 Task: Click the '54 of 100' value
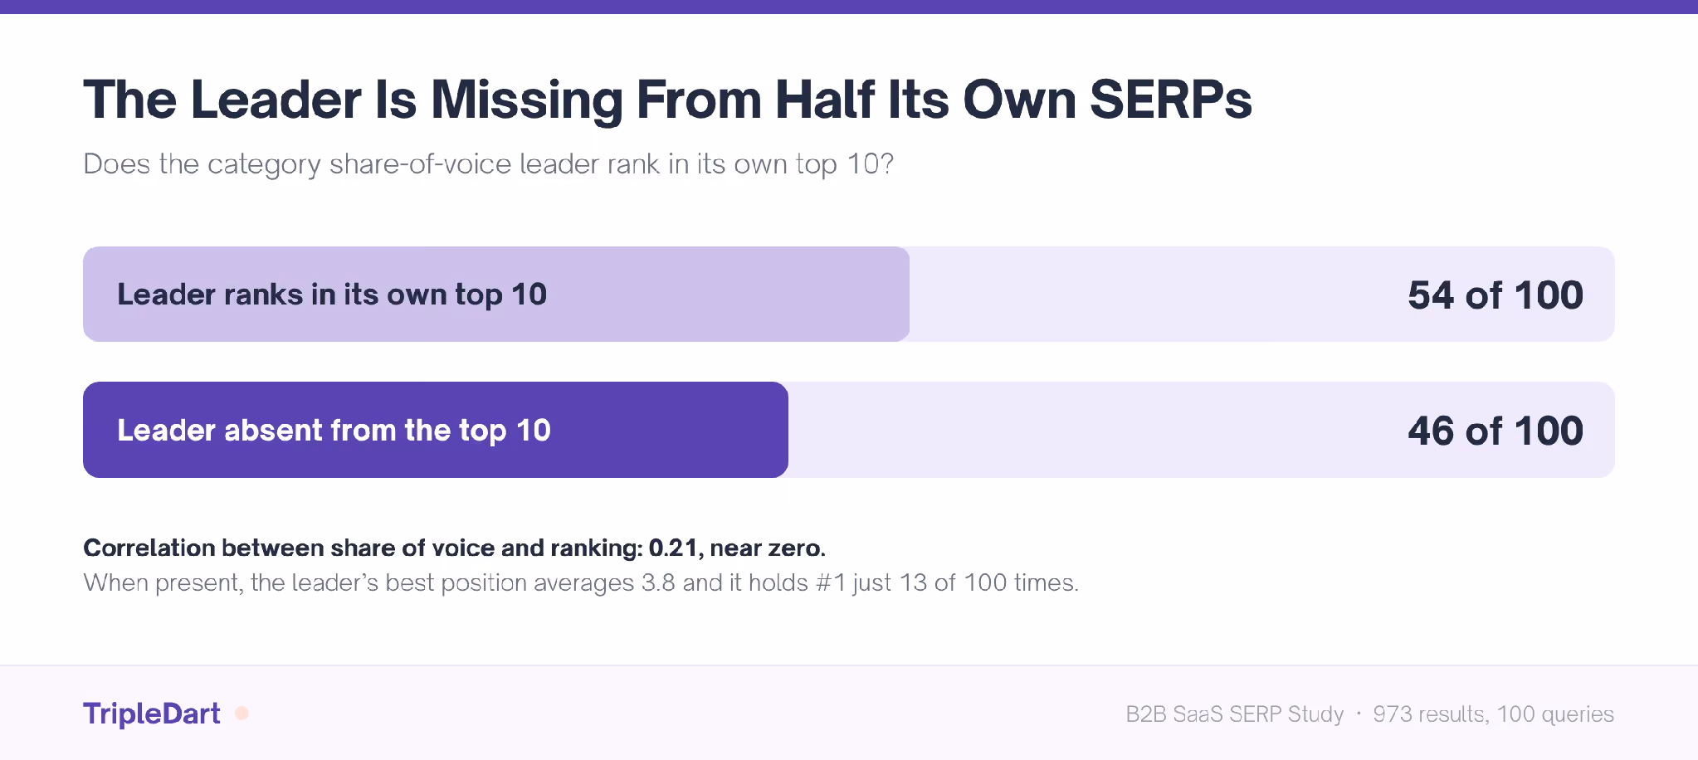click(x=1495, y=295)
